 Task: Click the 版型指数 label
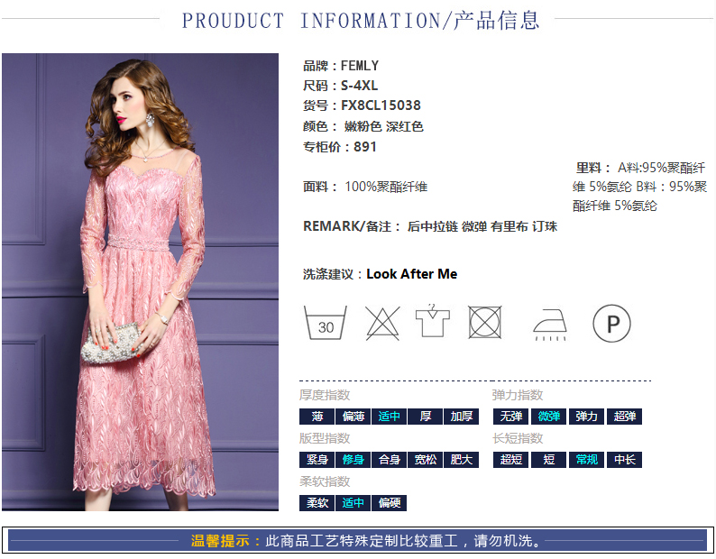pyautogui.click(x=325, y=438)
